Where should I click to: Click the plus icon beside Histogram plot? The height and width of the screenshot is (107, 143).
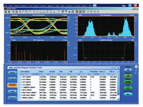pyautogui.click(x=136, y=20)
